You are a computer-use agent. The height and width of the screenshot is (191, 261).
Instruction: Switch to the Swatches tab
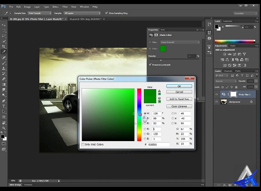227,21
